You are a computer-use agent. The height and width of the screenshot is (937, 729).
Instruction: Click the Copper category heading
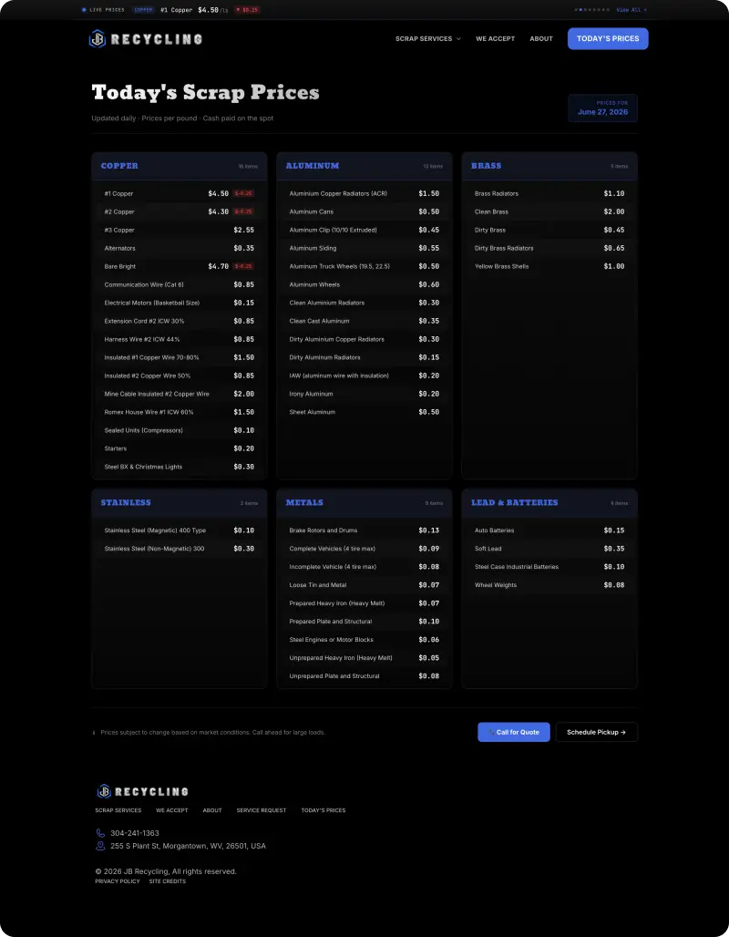click(119, 166)
